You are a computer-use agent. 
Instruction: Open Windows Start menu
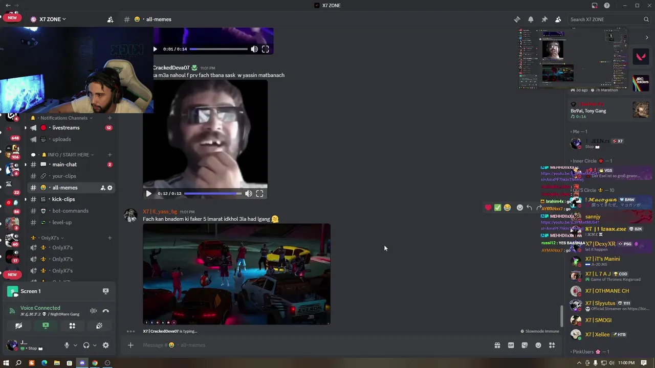pos(6,363)
